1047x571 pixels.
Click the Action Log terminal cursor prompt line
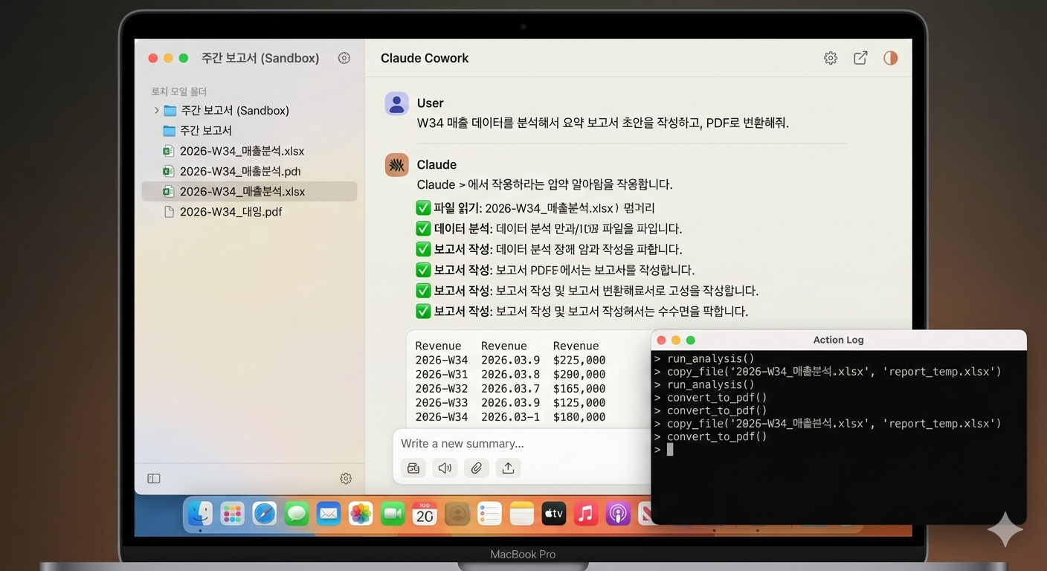click(663, 450)
